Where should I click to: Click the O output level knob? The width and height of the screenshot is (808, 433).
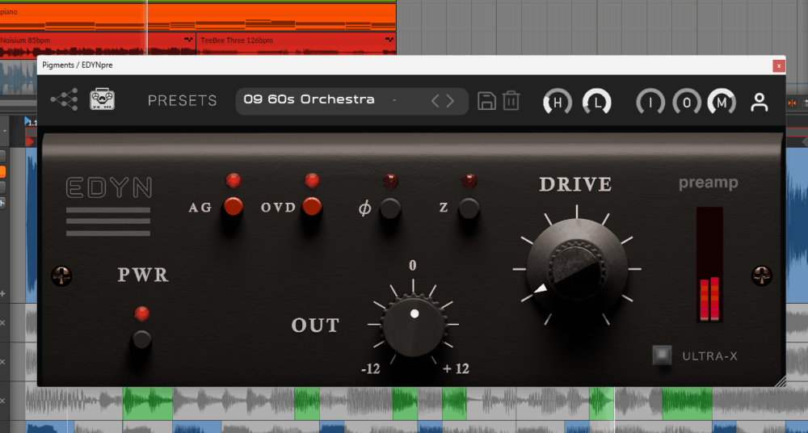click(x=686, y=103)
